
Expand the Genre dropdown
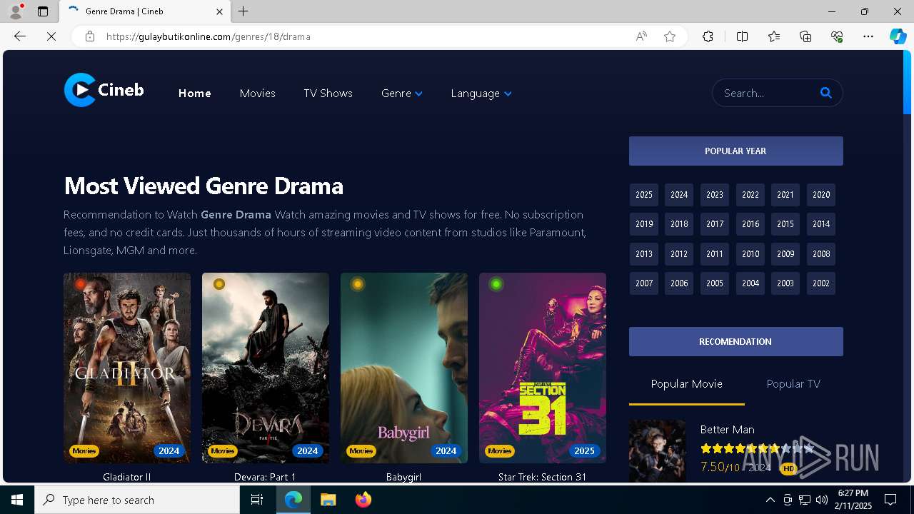pos(402,94)
